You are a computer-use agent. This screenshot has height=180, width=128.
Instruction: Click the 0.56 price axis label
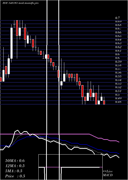[118, 73]
